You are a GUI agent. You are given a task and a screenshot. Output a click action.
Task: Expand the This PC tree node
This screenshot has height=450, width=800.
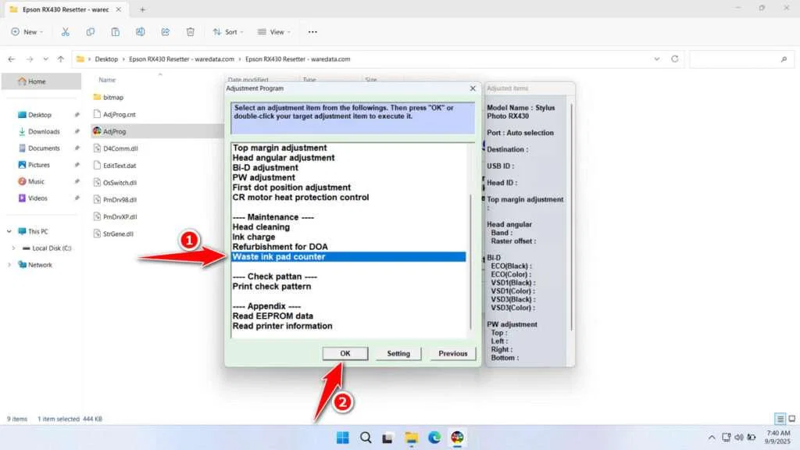(9, 231)
